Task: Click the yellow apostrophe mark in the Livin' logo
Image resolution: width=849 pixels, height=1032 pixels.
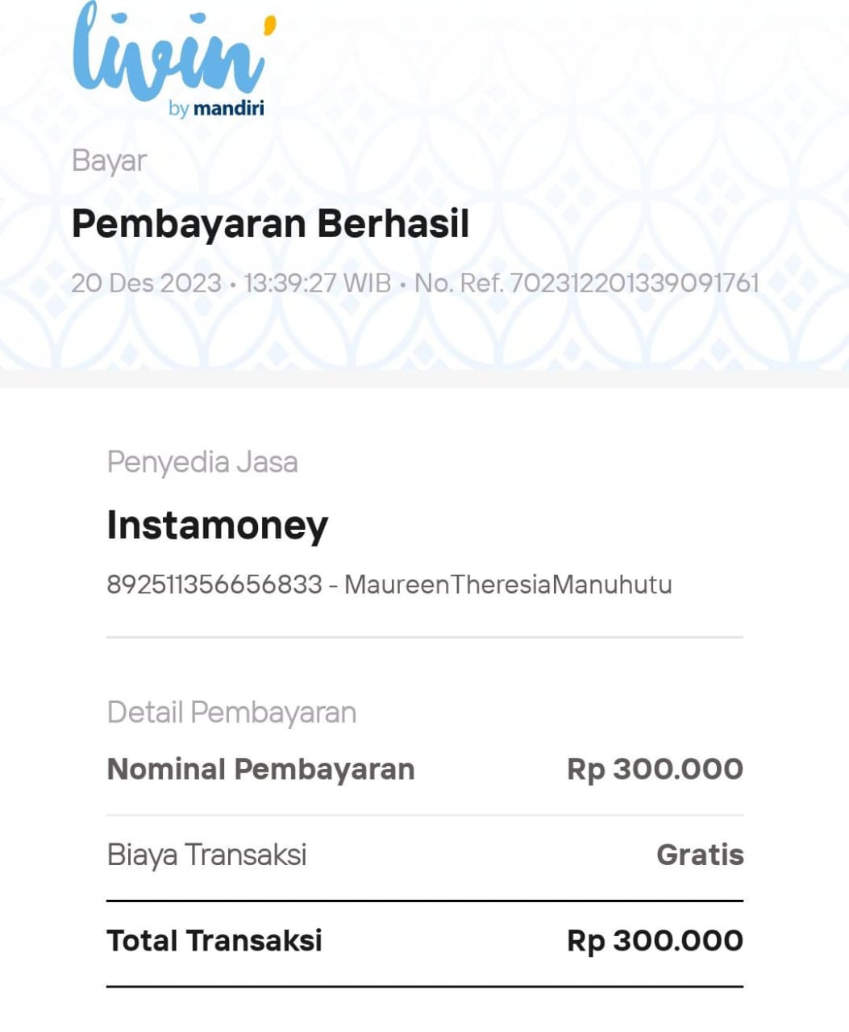Action: click(269, 27)
